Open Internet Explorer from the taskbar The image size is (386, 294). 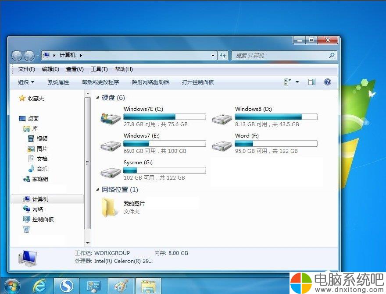click(39, 286)
